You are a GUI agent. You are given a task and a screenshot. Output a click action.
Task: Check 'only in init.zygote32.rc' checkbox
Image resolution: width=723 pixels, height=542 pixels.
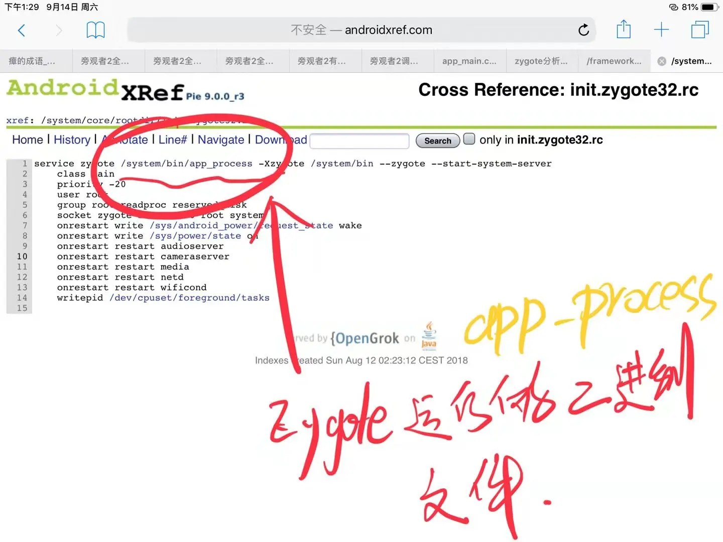point(469,139)
